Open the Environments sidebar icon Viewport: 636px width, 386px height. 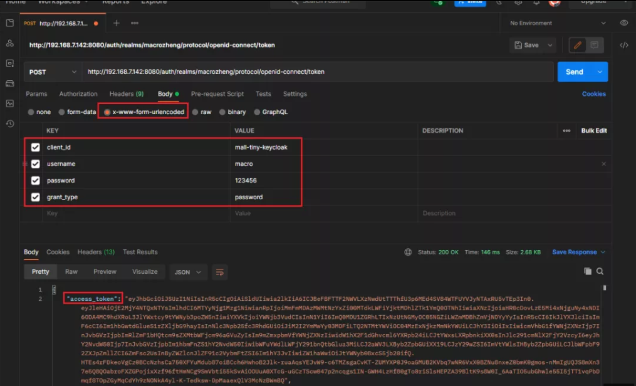click(9, 63)
